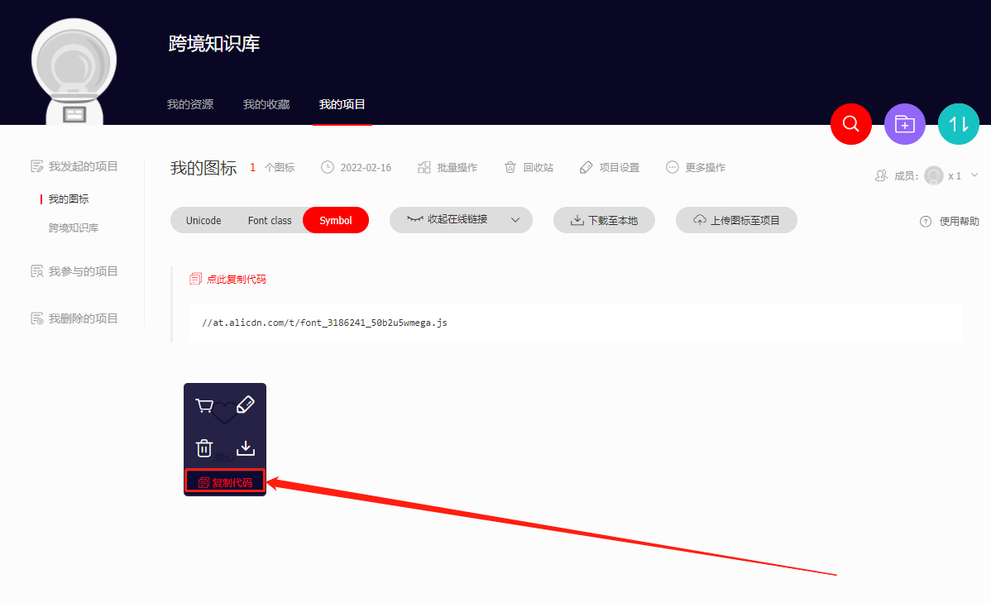This screenshot has width=991, height=603.
Task: Click 下载至本地 download button
Action: click(605, 221)
